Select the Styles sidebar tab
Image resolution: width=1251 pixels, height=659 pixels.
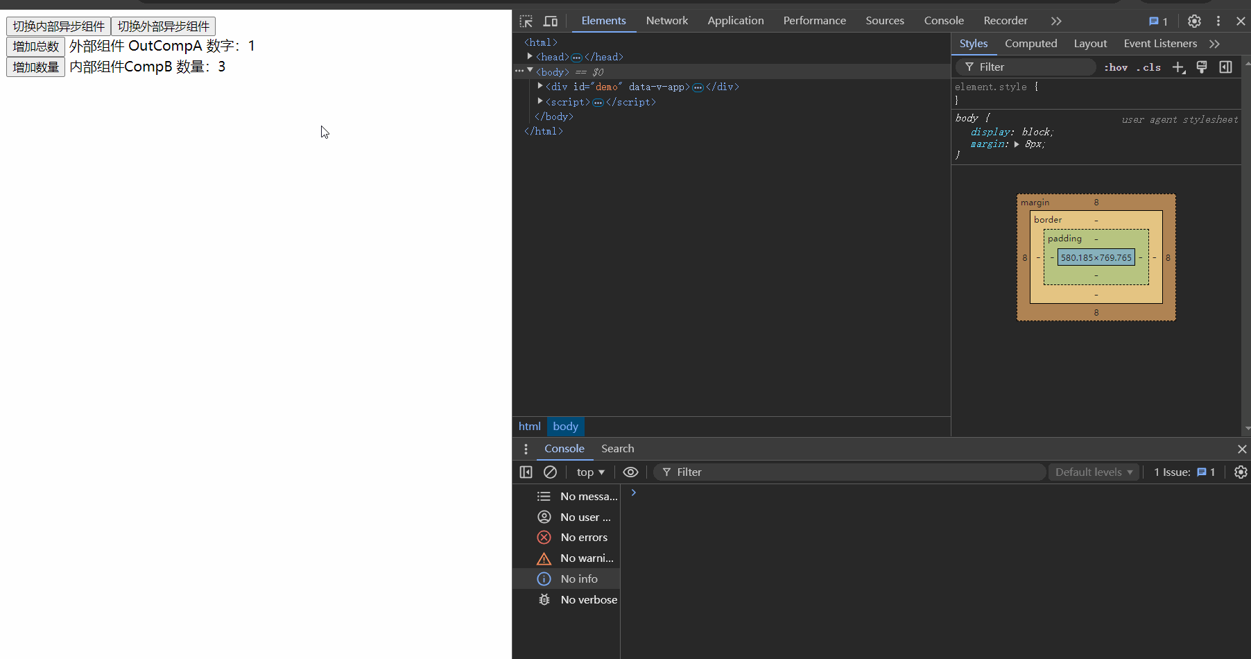974,44
